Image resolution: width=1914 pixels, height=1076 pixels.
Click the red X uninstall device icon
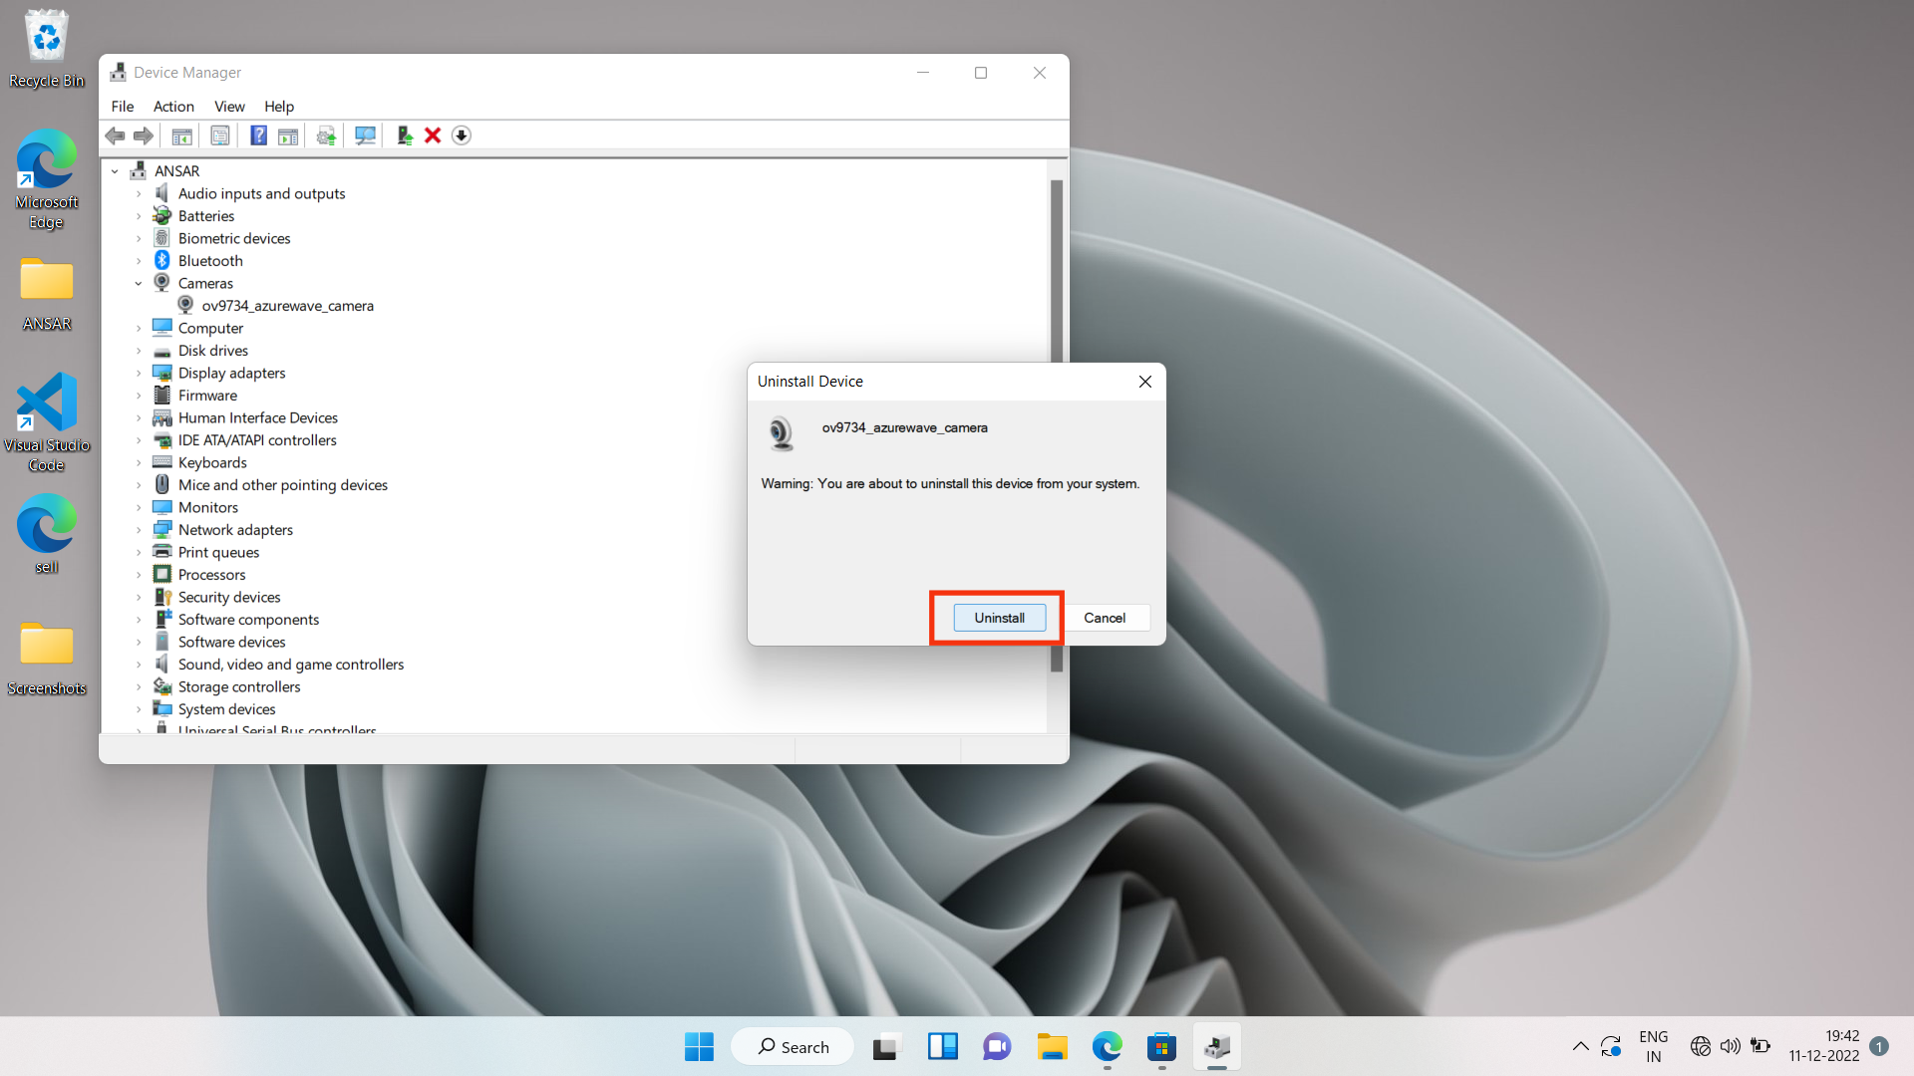432,135
